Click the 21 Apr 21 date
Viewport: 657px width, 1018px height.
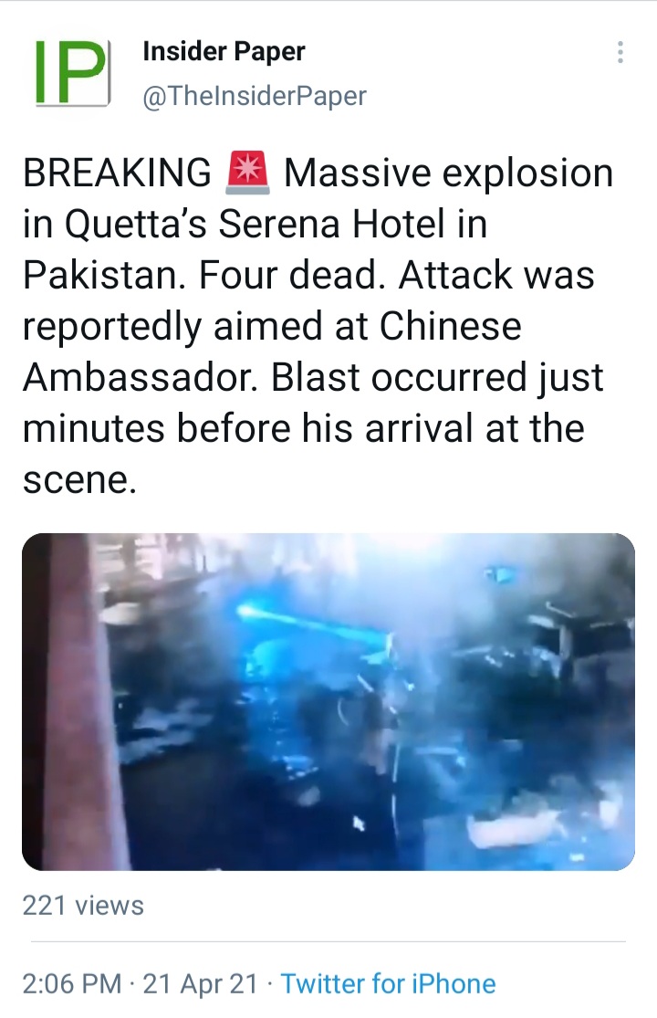pyautogui.click(x=201, y=983)
